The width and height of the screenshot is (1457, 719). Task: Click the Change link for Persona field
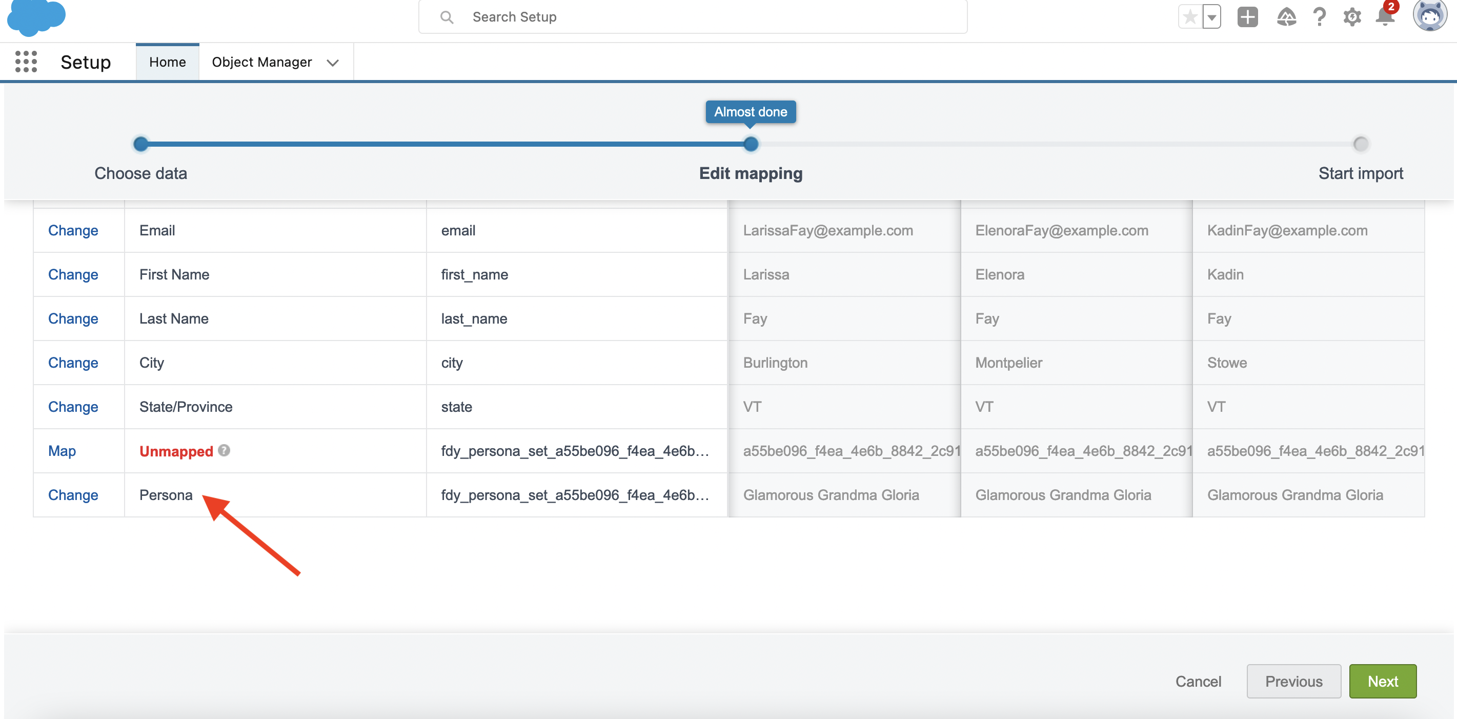[72, 495]
